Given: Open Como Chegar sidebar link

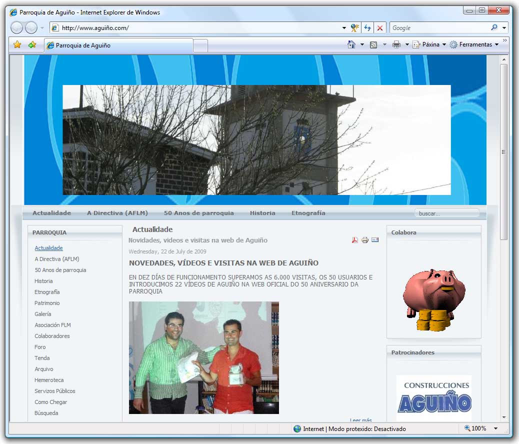Looking at the screenshot, I should (x=50, y=402).
